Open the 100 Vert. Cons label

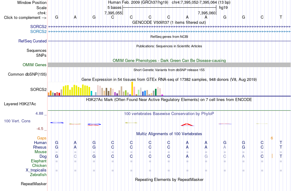[x=17, y=121]
